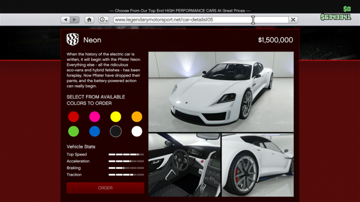Viewport: 360px width, 202px height.
Task: Select the white color swatch
Action: point(137,131)
